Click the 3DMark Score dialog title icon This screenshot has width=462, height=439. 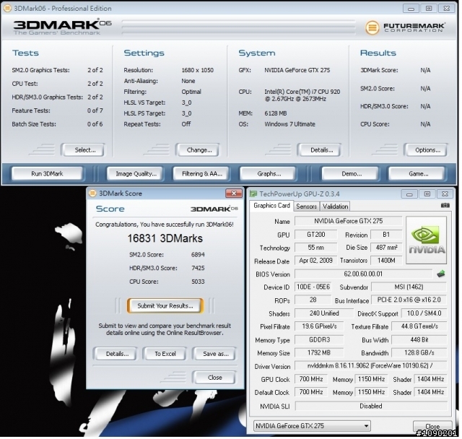pyautogui.click(x=92, y=194)
